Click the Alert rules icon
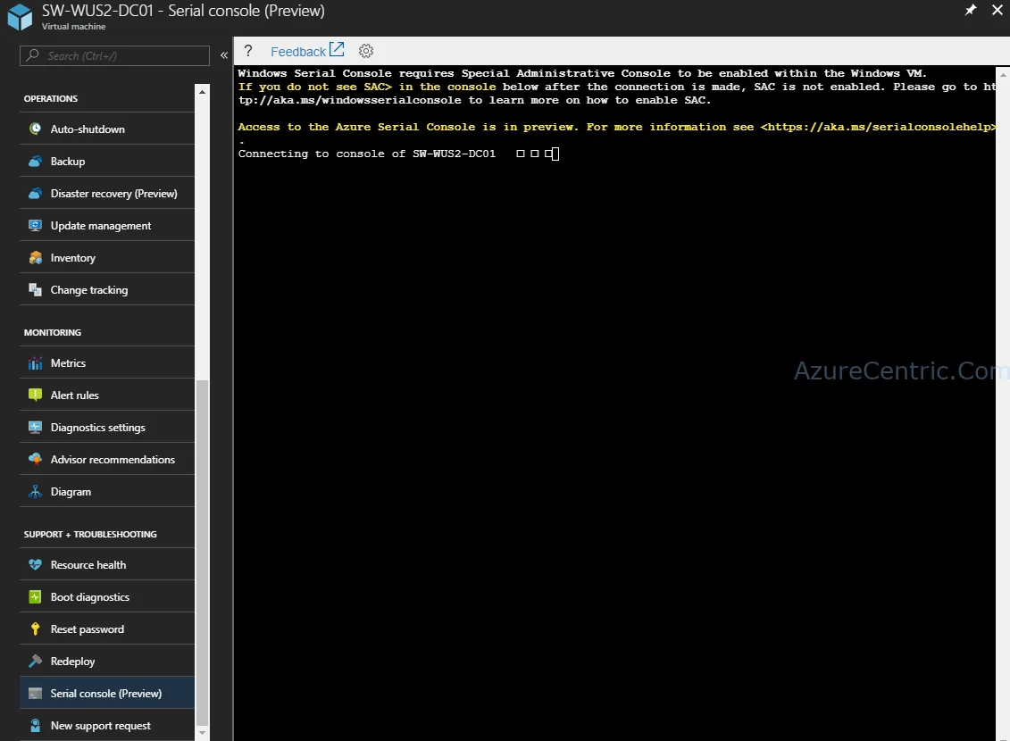 [36, 395]
